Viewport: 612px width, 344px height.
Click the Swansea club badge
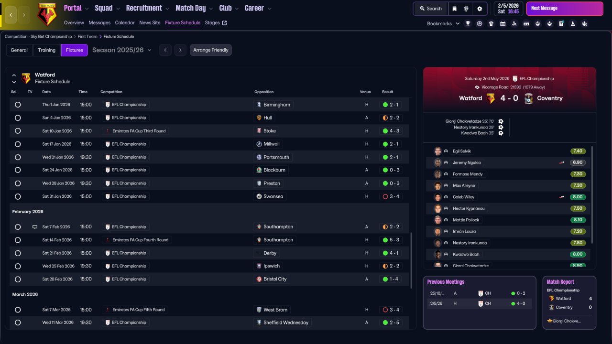[259, 196]
